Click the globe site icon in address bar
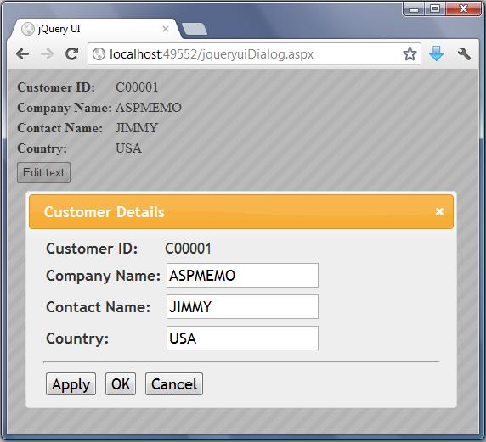Screen dimensions: 486x442 [x=99, y=54]
